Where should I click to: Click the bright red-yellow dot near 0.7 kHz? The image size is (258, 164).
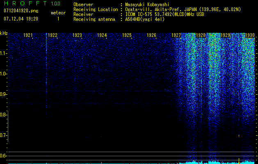[239, 136]
